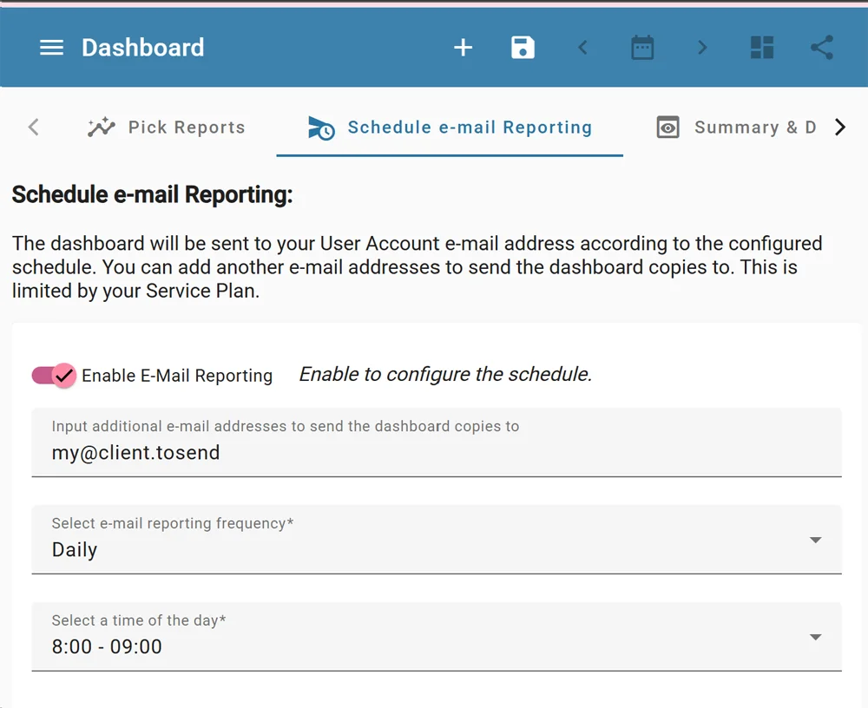Advance to the next date with the right chevron
This screenshot has width=868, height=708.
[701, 49]
